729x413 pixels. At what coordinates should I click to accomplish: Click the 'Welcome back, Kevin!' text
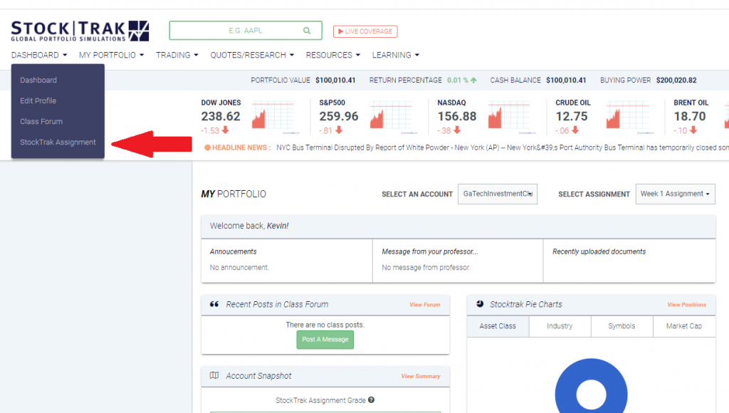click(249, 226)
